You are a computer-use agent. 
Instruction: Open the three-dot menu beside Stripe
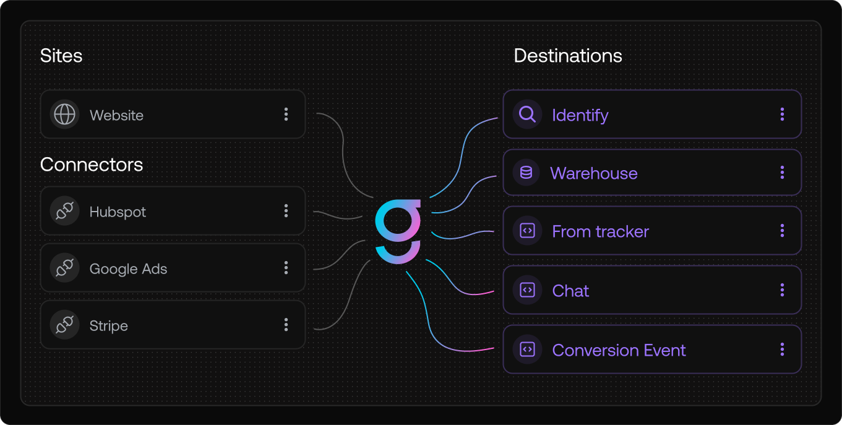tap(286, 325)
